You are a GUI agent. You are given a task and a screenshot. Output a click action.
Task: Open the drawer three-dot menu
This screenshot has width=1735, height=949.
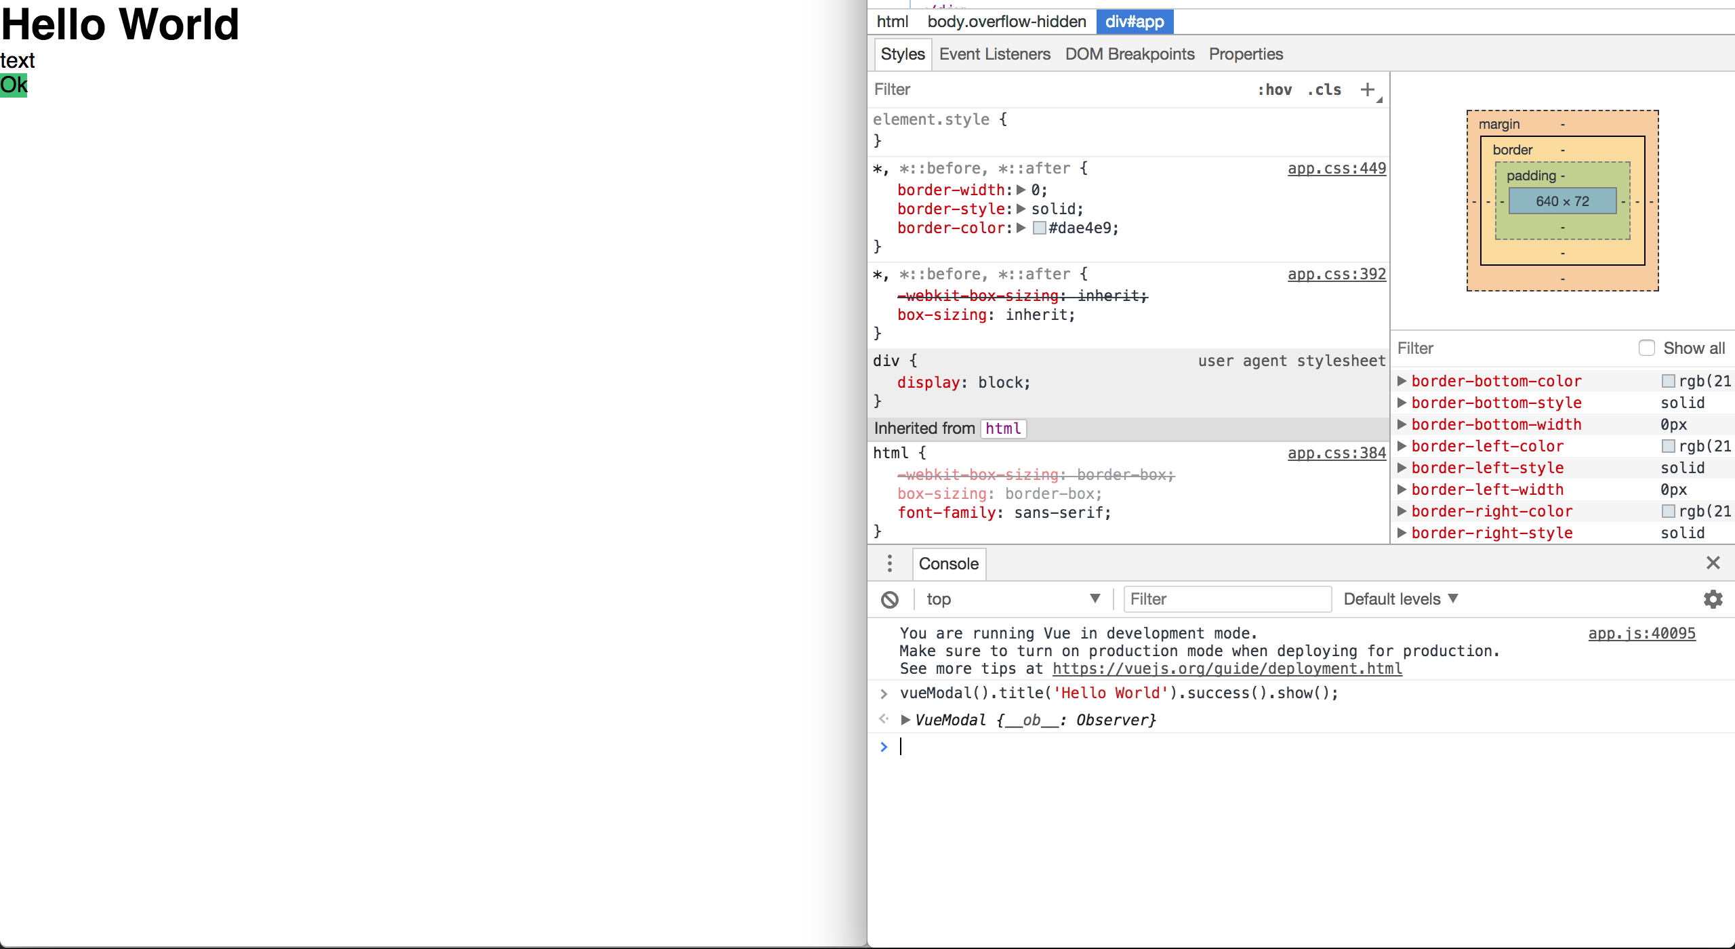890,563
